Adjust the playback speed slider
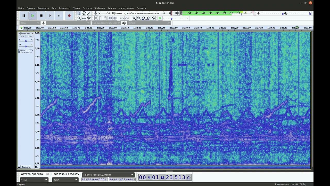Screen dimensions: 330x186 coord(175,19)
